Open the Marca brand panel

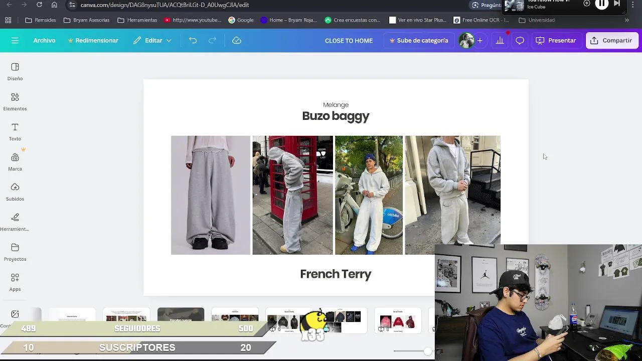[x=15, y=162]
